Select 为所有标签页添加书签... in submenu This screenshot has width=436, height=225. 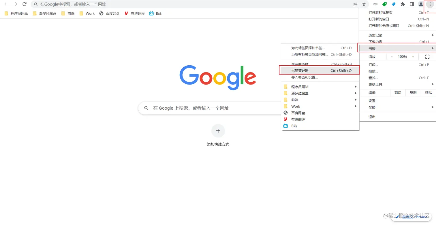(320, 55)
